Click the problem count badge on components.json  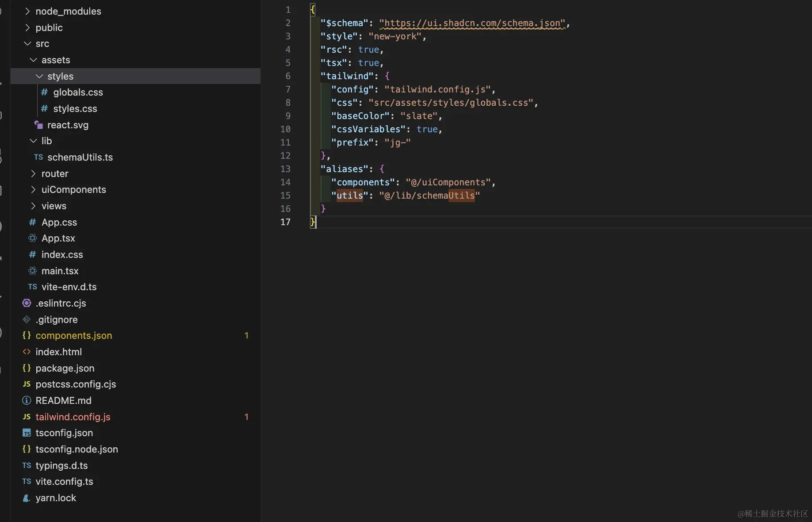pyautogui.click(x=246, y=335)
